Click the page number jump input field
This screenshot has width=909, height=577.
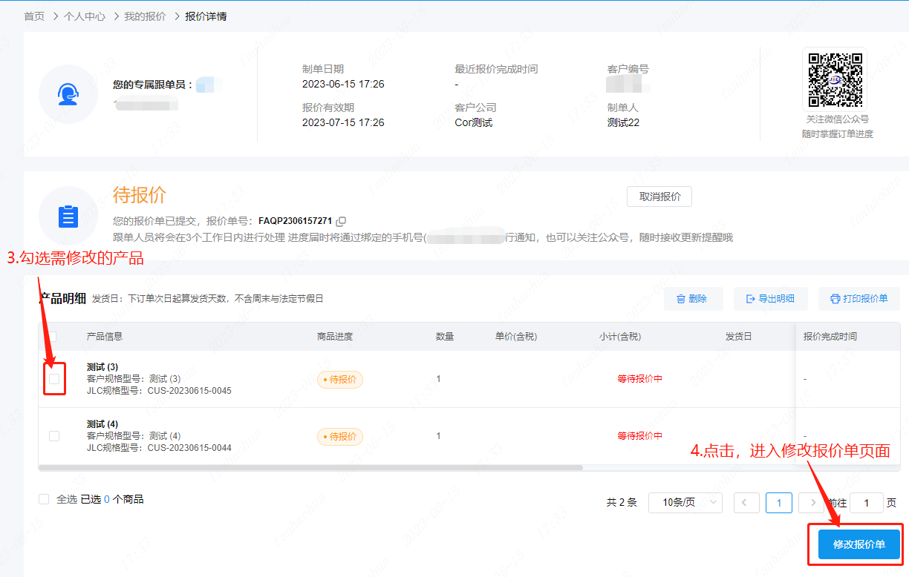(x=866, y=503)
